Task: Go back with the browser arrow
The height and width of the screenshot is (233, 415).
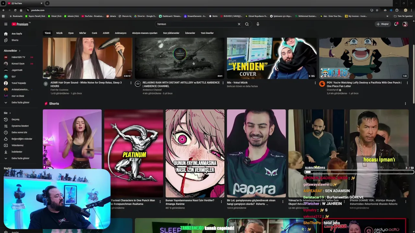Action: (x=4, y=10)
